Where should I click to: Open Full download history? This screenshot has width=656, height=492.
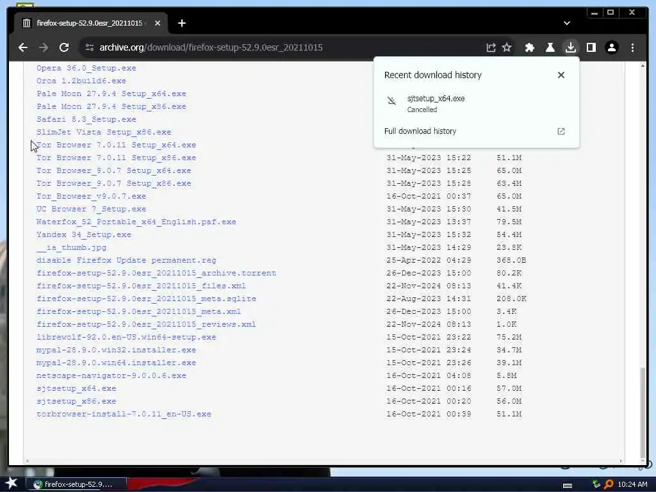[x=420, y=131]
